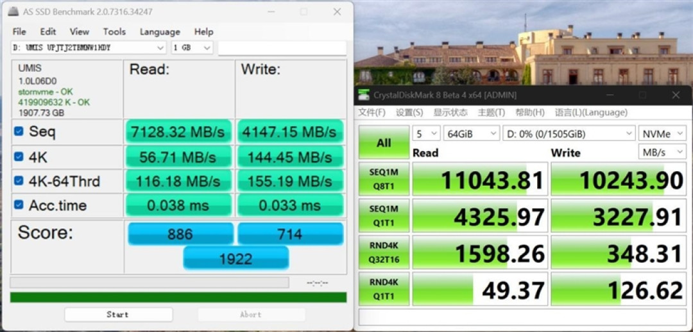Open the 设置(S) menu in CrystalDiskMark
The image size is (693, 332).
coord(409,113)
